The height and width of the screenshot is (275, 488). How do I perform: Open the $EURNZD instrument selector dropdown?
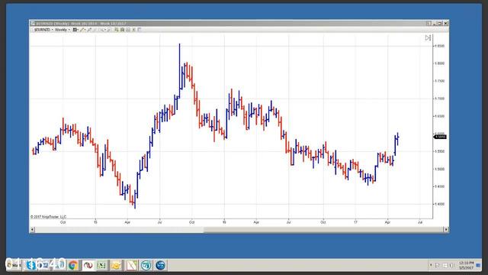pyautogui.click(x=43, y=30)
